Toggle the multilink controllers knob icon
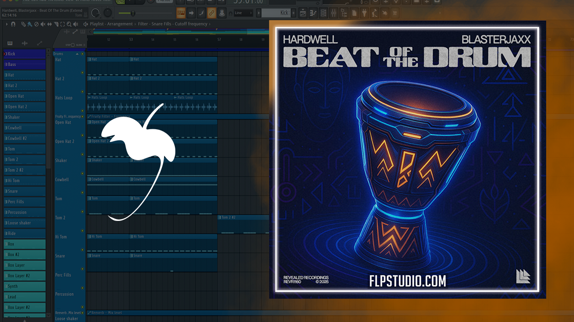 [x=222, y=13]
